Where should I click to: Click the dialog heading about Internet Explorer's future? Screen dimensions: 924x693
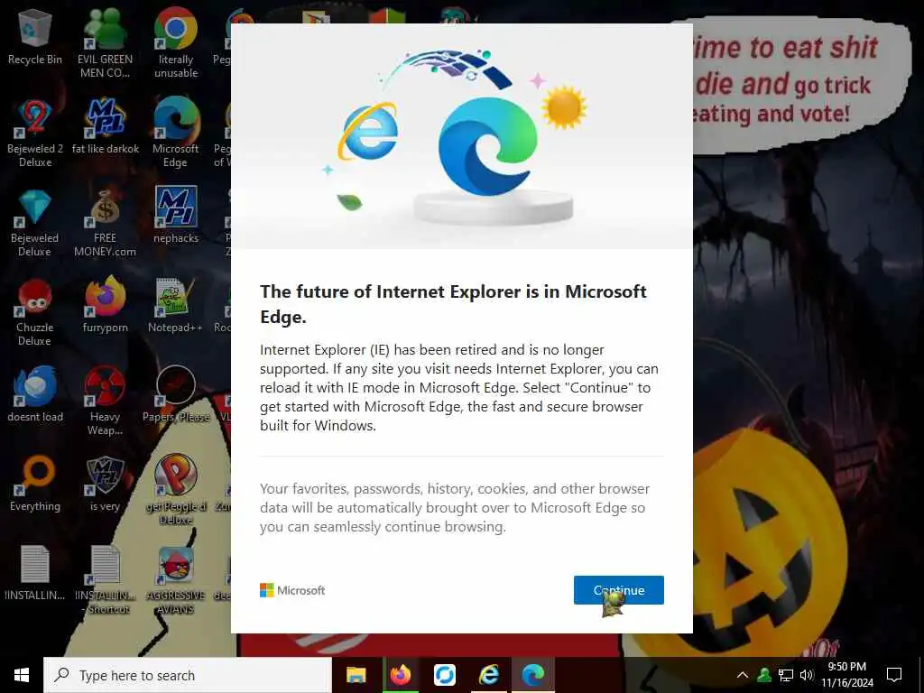453,304
